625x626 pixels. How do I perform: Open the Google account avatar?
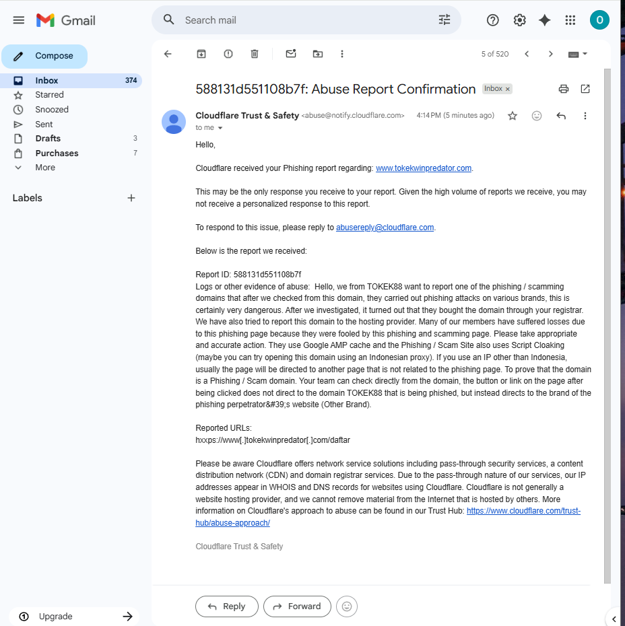(599, 20)
